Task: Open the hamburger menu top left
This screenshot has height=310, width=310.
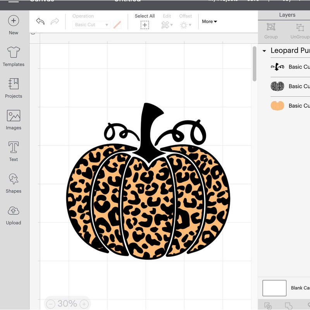Action: 14,1
